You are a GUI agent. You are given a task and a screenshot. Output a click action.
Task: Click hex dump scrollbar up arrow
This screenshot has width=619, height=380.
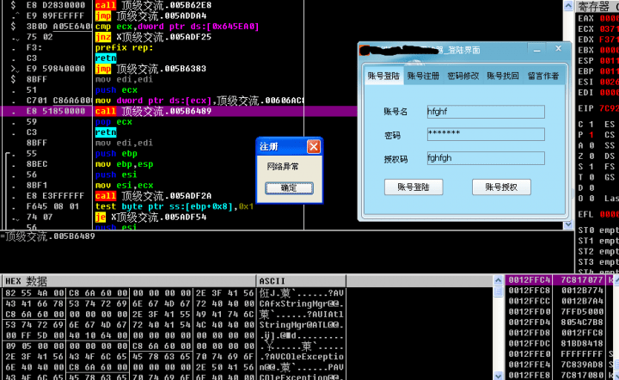pos(498,280)
